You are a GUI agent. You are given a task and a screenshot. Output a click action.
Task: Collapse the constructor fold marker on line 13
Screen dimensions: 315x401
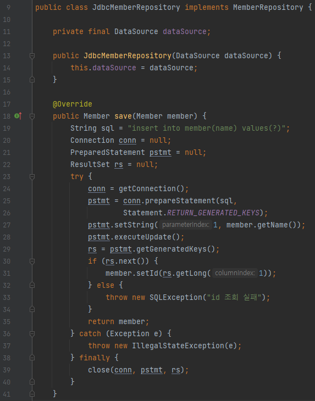[32, 55]
